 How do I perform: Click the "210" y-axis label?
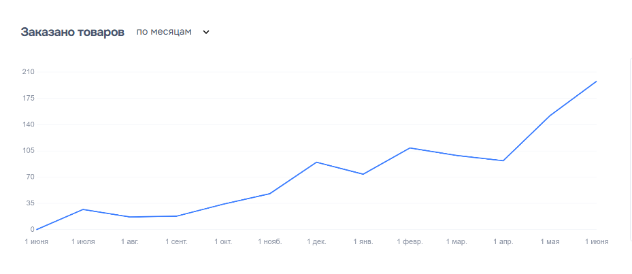pyautogui.click(x=28, y=72)
